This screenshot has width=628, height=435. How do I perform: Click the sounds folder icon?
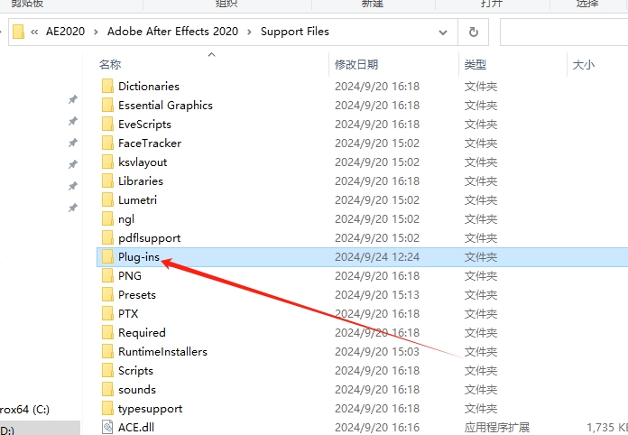[x=107, y=389]
